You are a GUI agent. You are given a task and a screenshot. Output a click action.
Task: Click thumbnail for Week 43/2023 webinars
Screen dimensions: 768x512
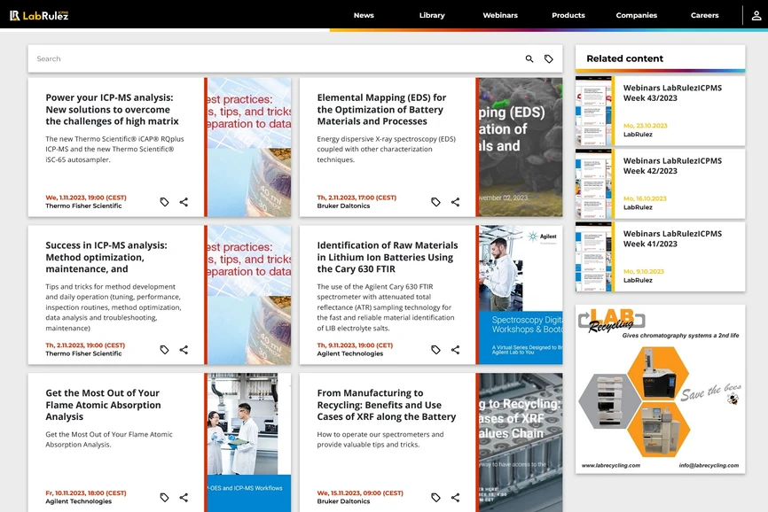click(x=593, y=111)
